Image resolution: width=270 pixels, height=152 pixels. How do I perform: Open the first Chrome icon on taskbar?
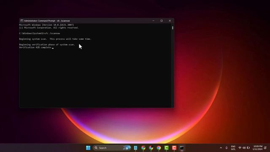(x=143, y=148)
